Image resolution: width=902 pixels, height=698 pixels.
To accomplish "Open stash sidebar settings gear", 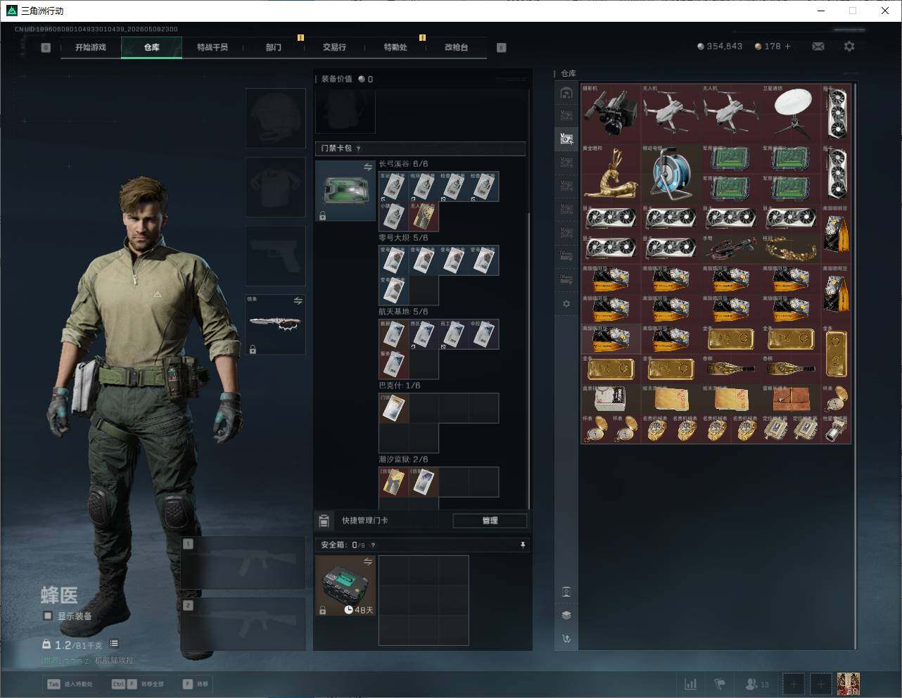I will 566,304.
